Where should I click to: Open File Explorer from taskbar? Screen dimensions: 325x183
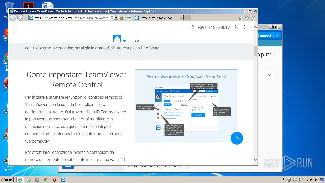(29, 180)
